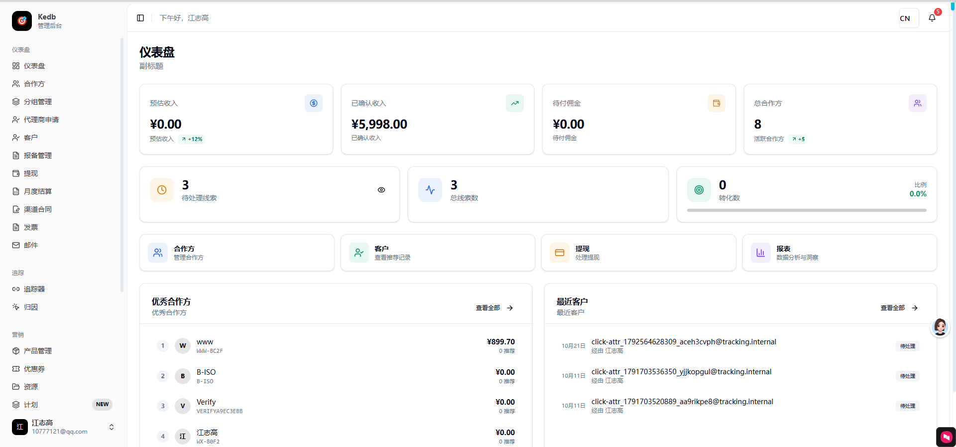View all in 优秀合作方 section
This screenshot has width=956, height=447.
(x=494, y=308)
